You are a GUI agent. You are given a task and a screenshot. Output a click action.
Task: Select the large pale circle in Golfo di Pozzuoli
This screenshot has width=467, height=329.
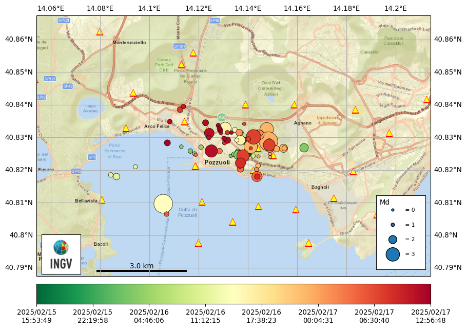[x=163, y=204]
